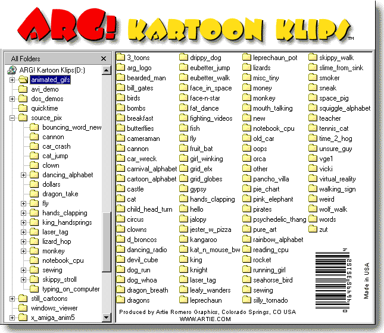
Task: Click the bill_gates folder icon
Action: 120,88
